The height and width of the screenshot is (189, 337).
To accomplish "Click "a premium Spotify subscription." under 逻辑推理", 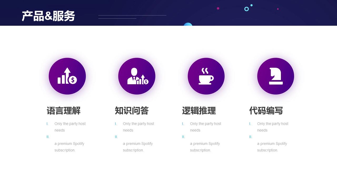I will click(205, 147).
